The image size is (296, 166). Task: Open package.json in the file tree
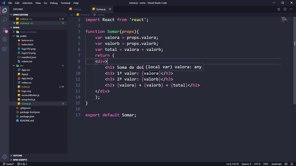pyautogui.click(x=38, y=117)
